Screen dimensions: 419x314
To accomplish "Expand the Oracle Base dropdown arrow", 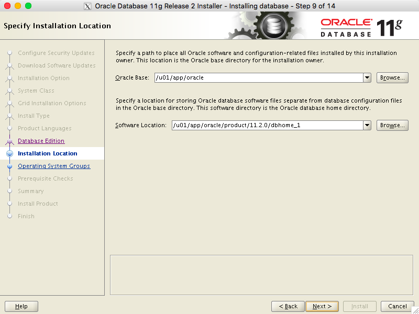I will [x=367, y=77].
